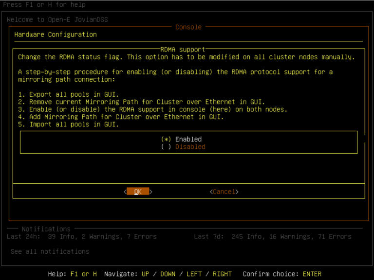Viewport: 374px width, 280px height.
Task: Click the ENTER confirm choice hint
Action: click(x=312, y=274)
